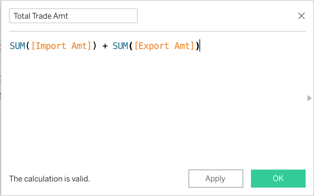Click the second SUM function keyword
This screenshot has height=196, width=314.
pos(120,46)
